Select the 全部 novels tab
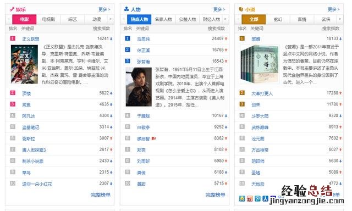 point(254,20)
